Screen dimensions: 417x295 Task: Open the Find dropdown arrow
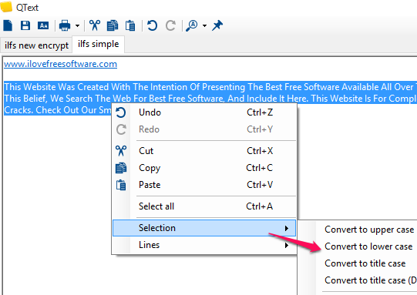(x=204, y=25)
